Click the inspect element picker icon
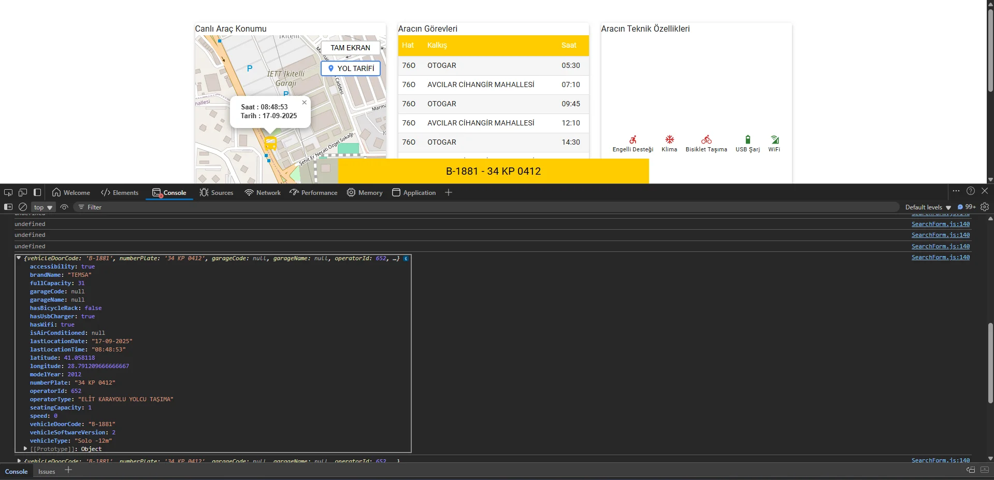 [8, 192]
